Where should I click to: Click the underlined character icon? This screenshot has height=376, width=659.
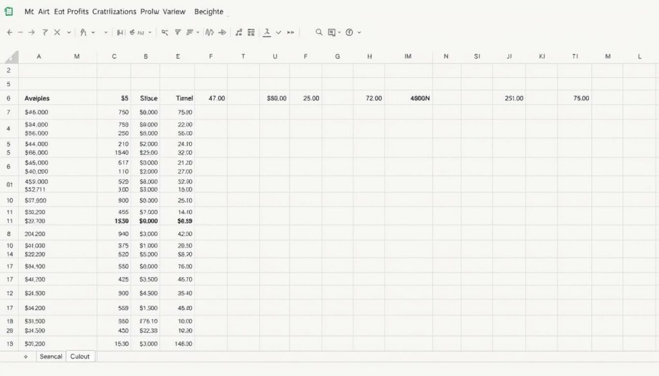267,33
